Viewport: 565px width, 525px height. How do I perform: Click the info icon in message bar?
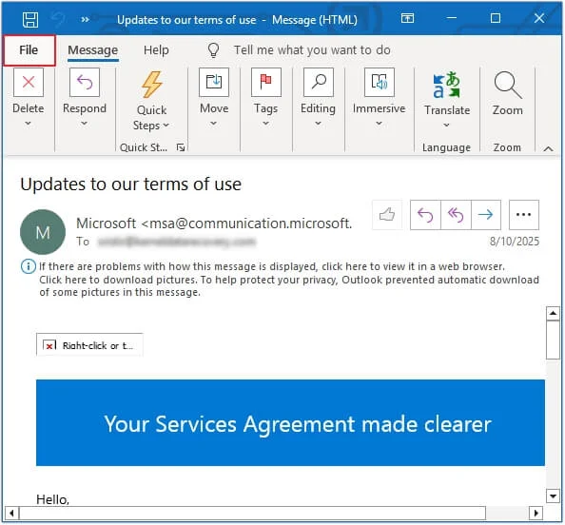[x=29, y=266]
